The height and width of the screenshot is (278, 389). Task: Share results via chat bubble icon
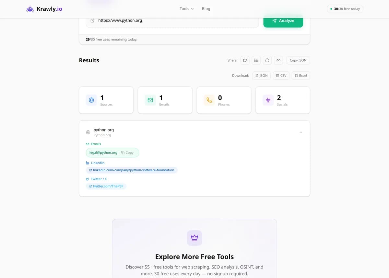click(x=267, y=60)
